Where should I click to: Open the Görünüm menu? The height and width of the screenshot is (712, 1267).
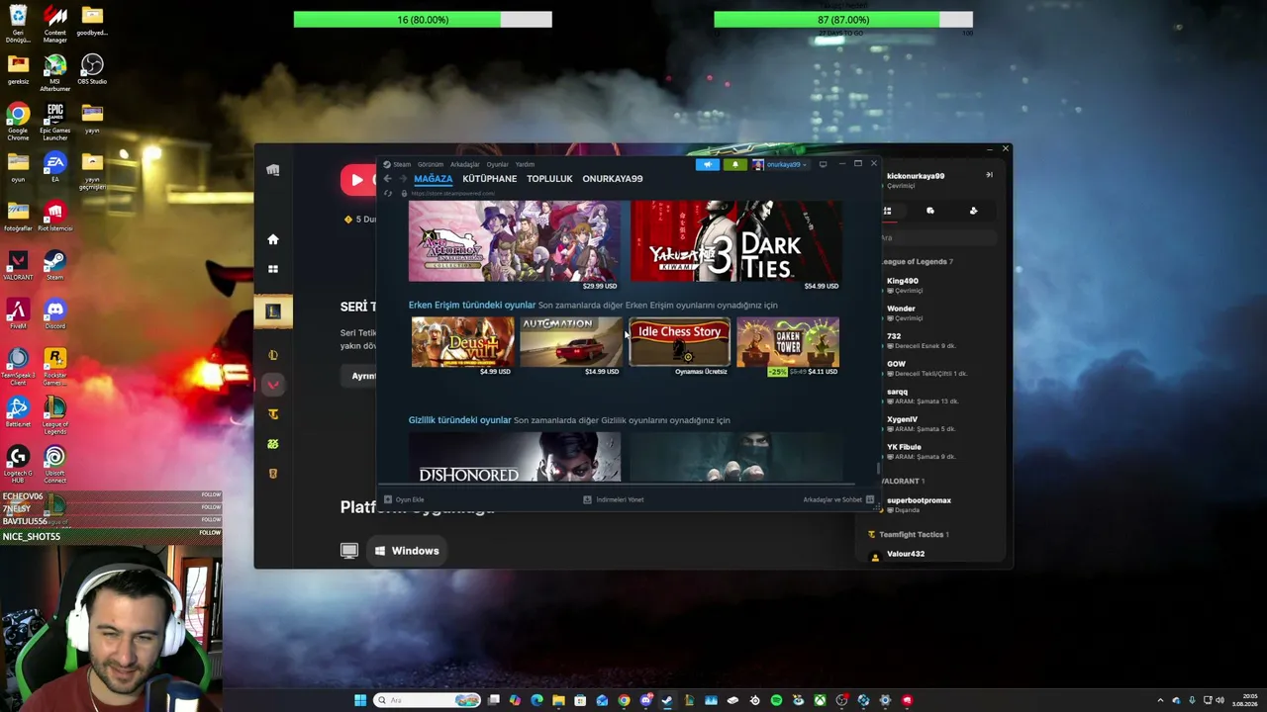[x=431, y=164]
